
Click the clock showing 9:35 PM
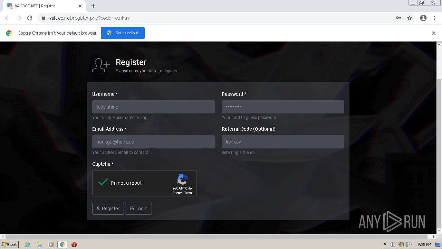point(424,245)
